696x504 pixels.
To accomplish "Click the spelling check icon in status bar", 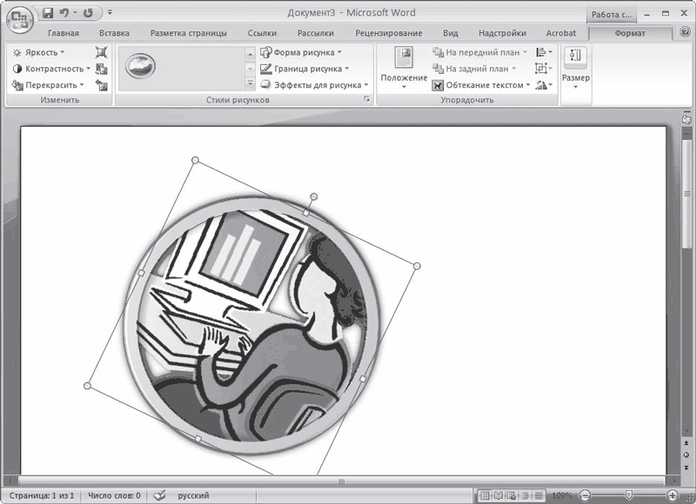I will [x=158, y=495].
